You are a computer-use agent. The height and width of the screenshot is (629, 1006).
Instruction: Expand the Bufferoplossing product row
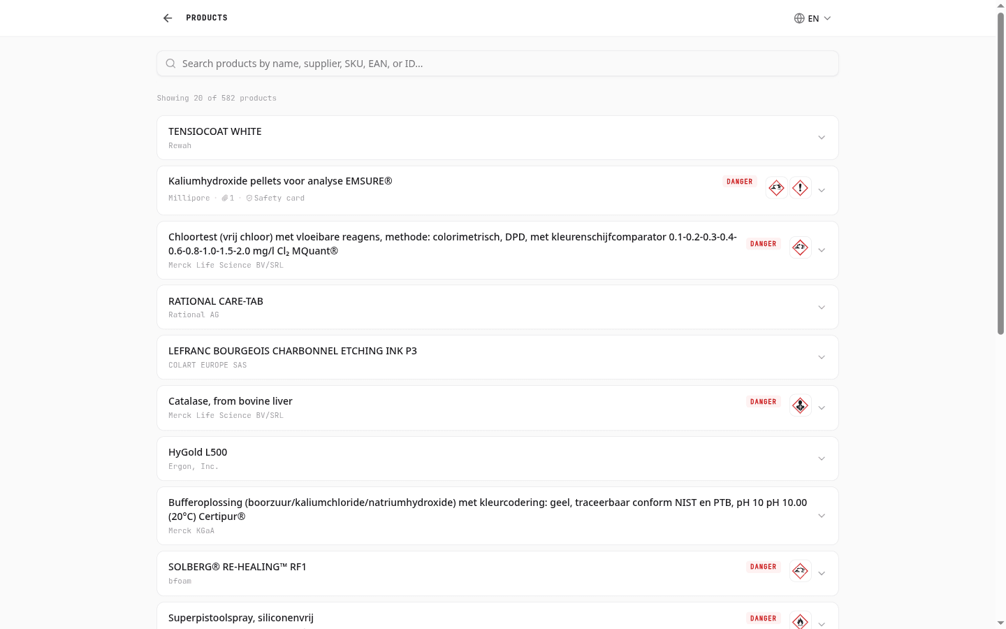822,516
